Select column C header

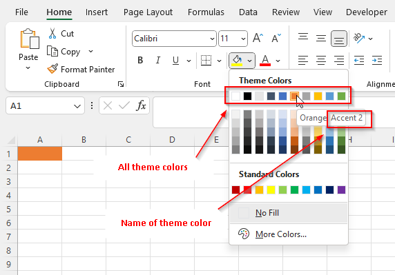128,140
